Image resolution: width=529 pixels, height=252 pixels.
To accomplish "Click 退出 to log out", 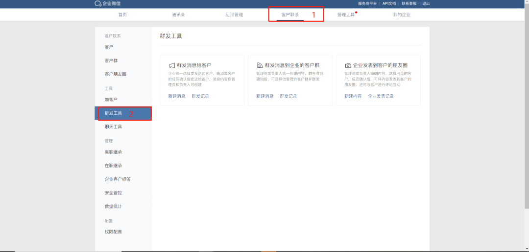I will [426, 3].
